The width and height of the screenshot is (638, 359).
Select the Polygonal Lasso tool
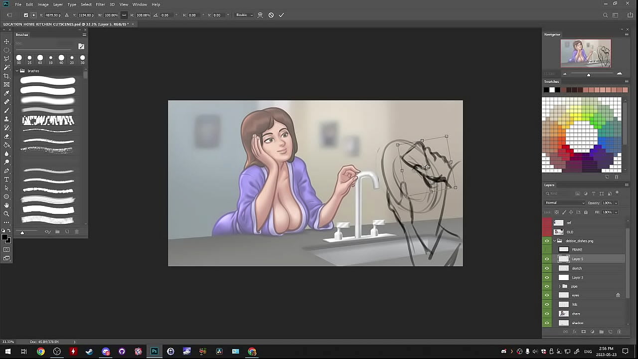6,58
